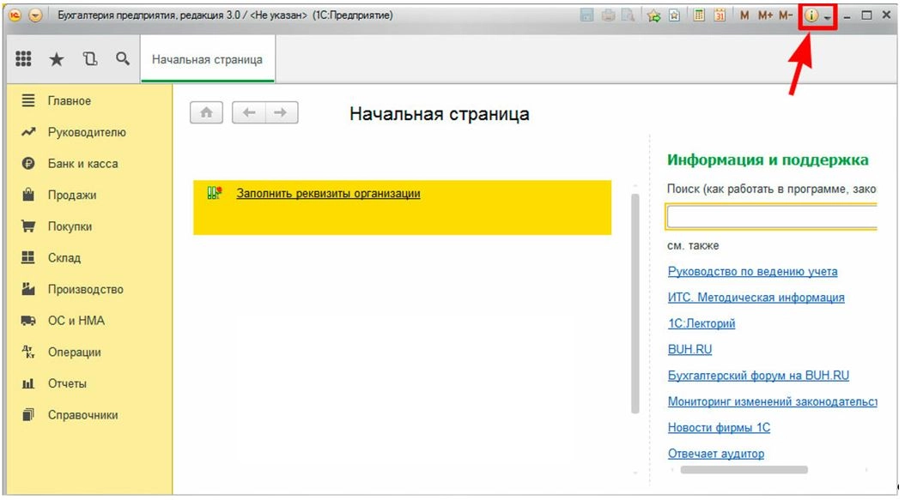Add to favorites with the star-arrow icon
The height and width of the screenshot is (500, 905).
654,16
